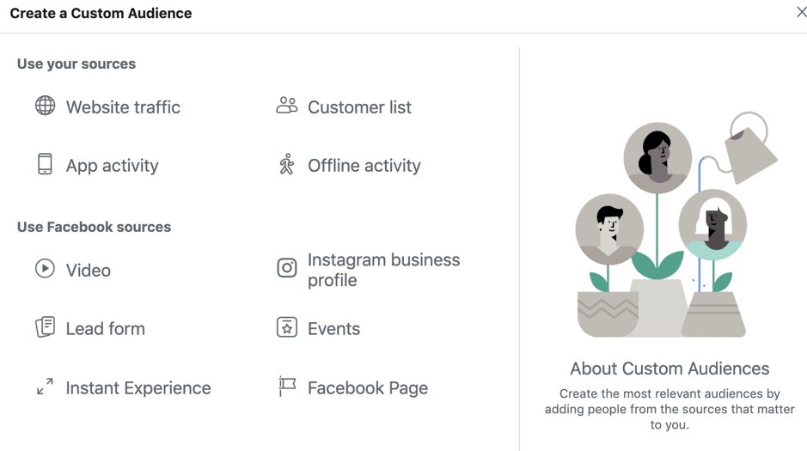Viewport: 807px width, 451px height.
Task: Select App activity source
Action: point(112,166)
